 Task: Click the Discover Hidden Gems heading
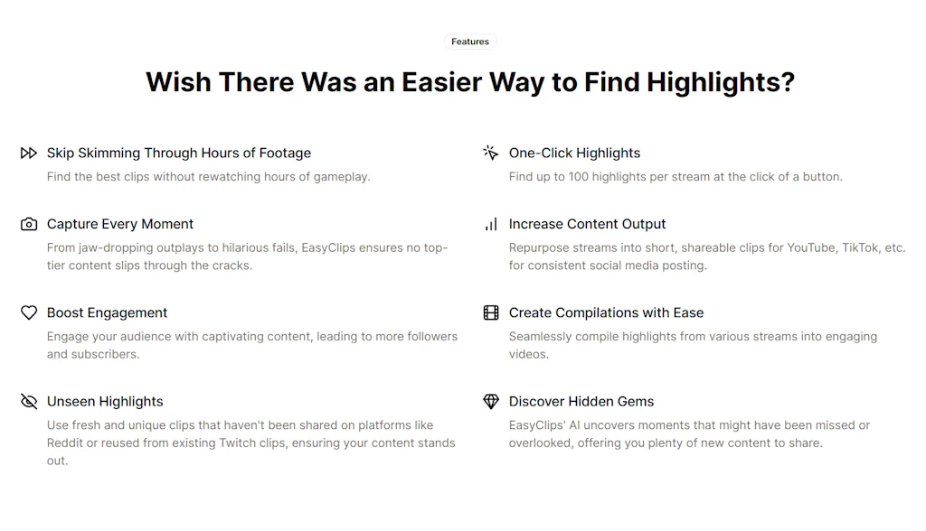(x=581, y=401)
